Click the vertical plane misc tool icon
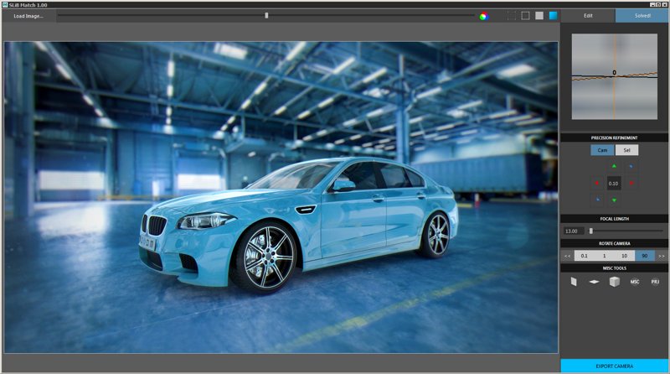Screen dimensions: 670x374 (574, 282)
